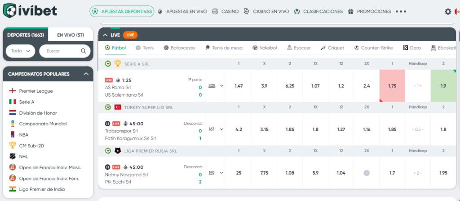
Task: Click the casino chip icon
Action: tap(215, 11)
